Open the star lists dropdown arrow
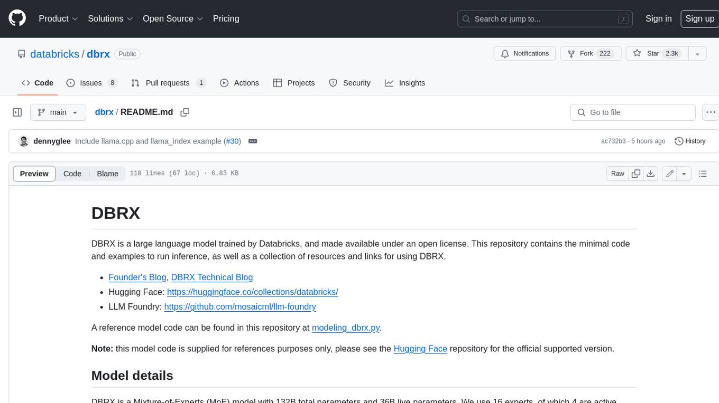This screenshot has height=403, width=719. coord(697,53)
